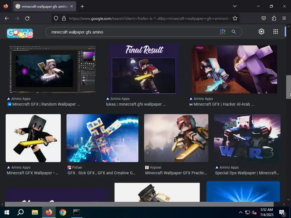
Task: Reload the current page
Action: coord(27,18)
